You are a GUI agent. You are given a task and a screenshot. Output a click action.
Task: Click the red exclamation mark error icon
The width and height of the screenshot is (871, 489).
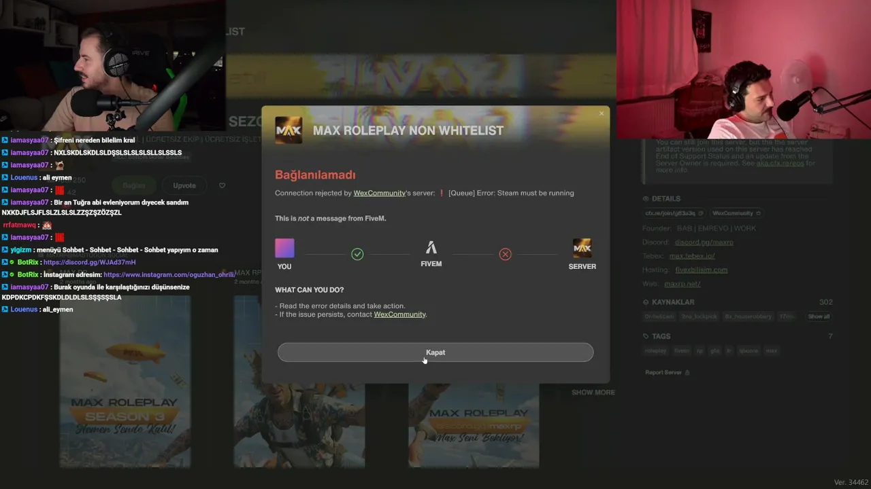point(442,193)
